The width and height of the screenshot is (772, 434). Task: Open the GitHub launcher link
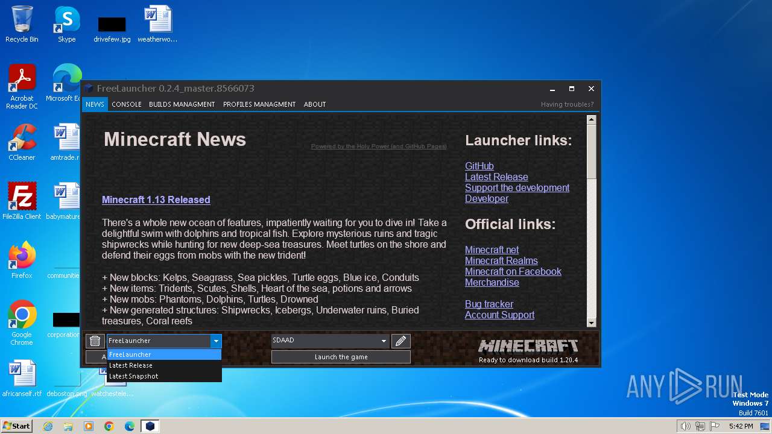point(479,166)
